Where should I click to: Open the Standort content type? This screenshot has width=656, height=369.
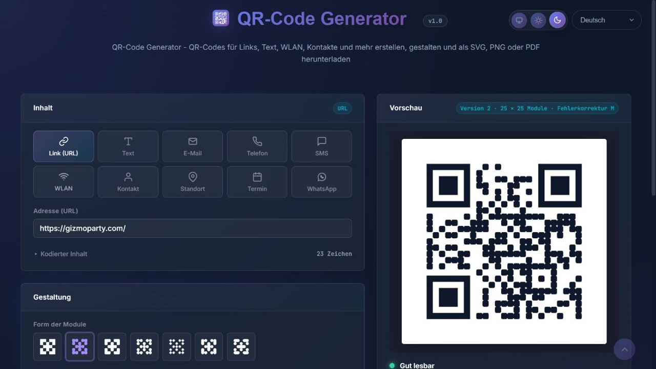pyautogui.click(x=193, y=182)
